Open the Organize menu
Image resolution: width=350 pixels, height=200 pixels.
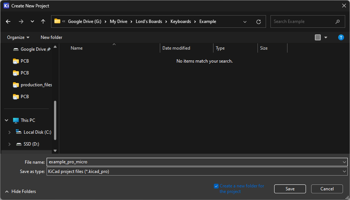pyautogui.click(x=18, y=37)
